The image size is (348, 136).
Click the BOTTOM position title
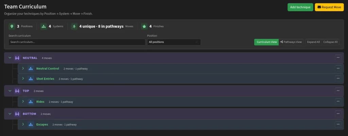[29, 114]
